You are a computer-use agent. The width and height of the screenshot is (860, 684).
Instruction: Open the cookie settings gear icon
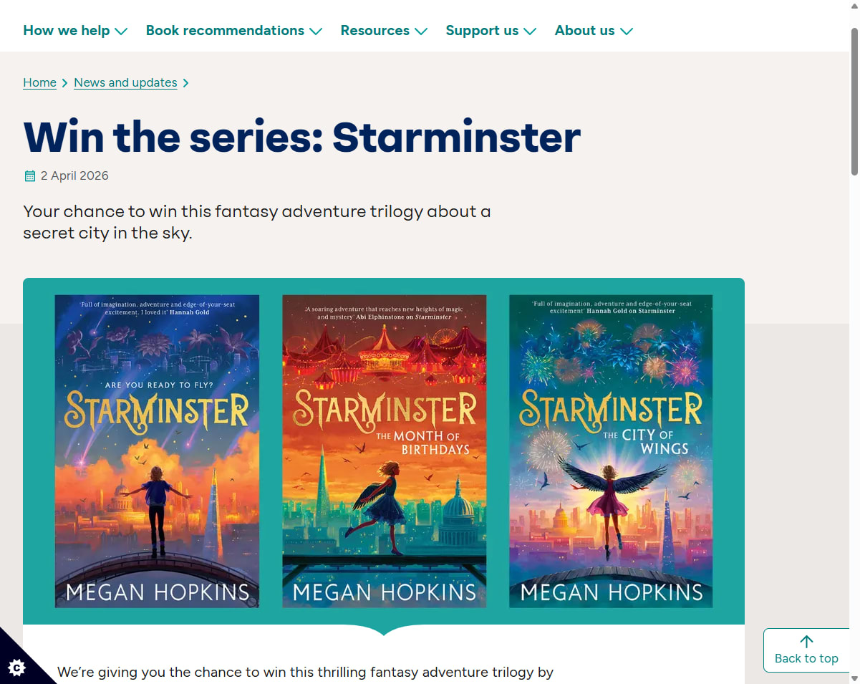click(17, 668)
